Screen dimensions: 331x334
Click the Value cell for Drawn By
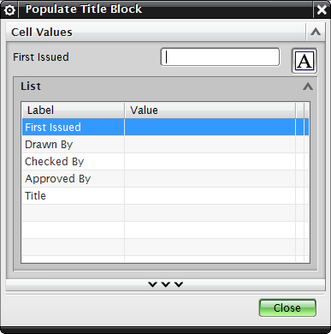(210, 145)
